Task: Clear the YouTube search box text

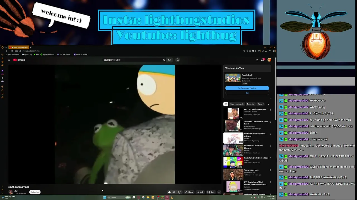Action: click(x=164, y=60)
